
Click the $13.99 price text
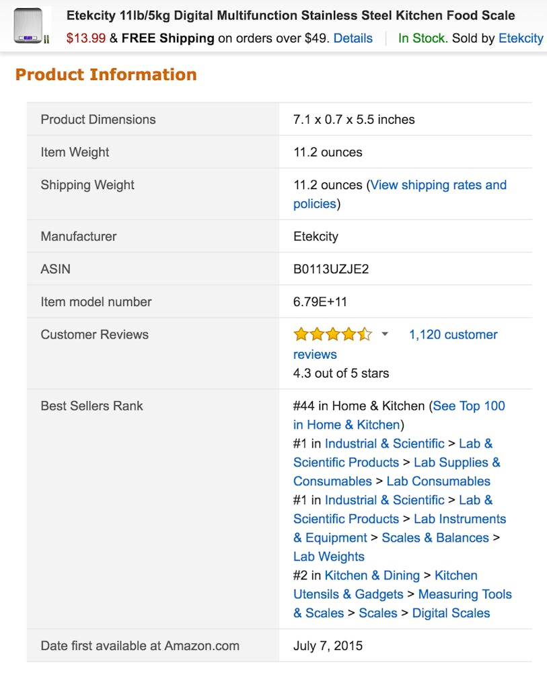click(85, 38)
